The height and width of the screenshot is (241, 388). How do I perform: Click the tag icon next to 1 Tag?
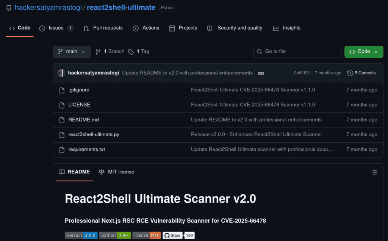click(131, 52)
